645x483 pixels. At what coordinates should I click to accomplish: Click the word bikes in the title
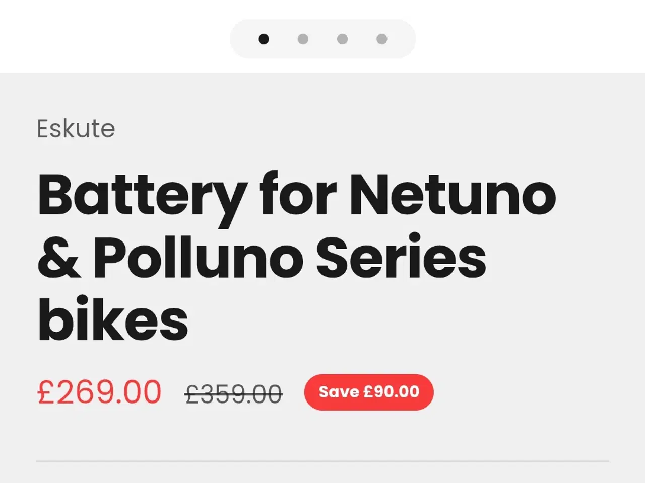coord(113,319)
